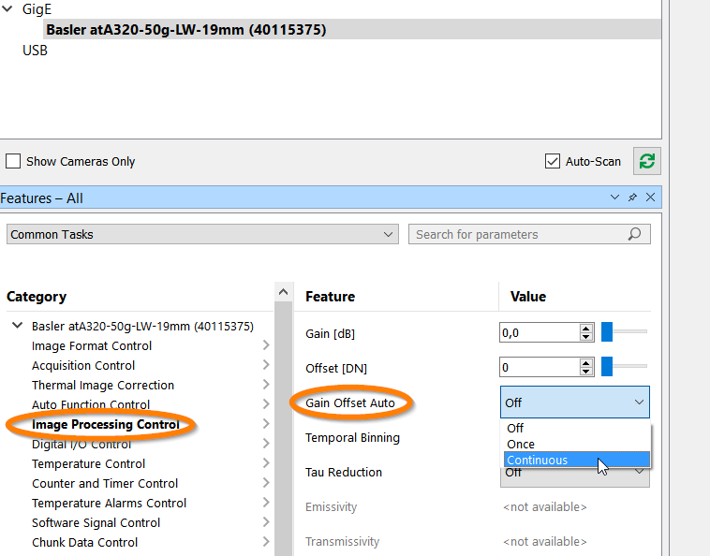This screenshot has height=556, width=710.
Task: Open Acquisition Control category
Action: click(x=83, y=365)
